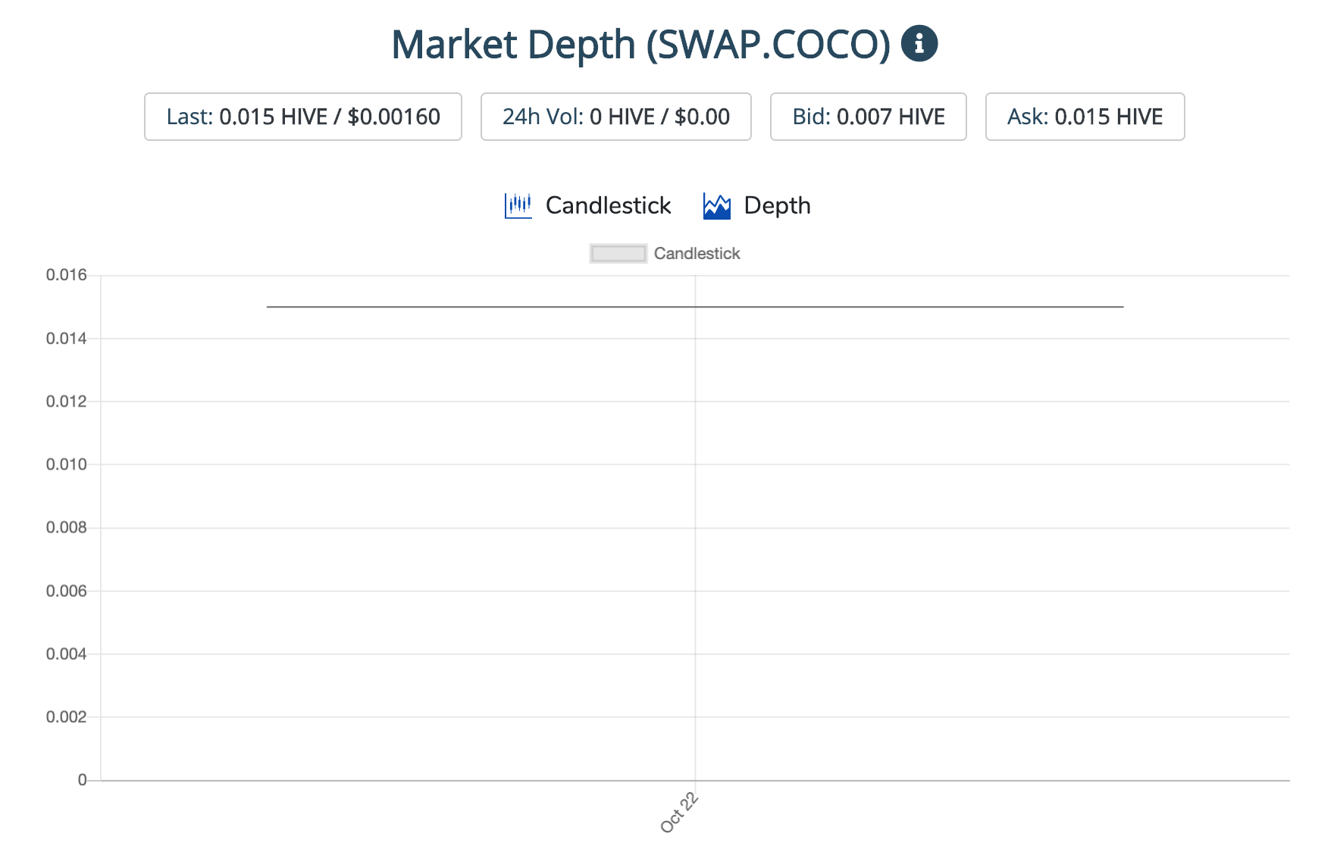Select the 24h Vol stat box
Screen dimensions: 1337x868
[x=615, y=117]
